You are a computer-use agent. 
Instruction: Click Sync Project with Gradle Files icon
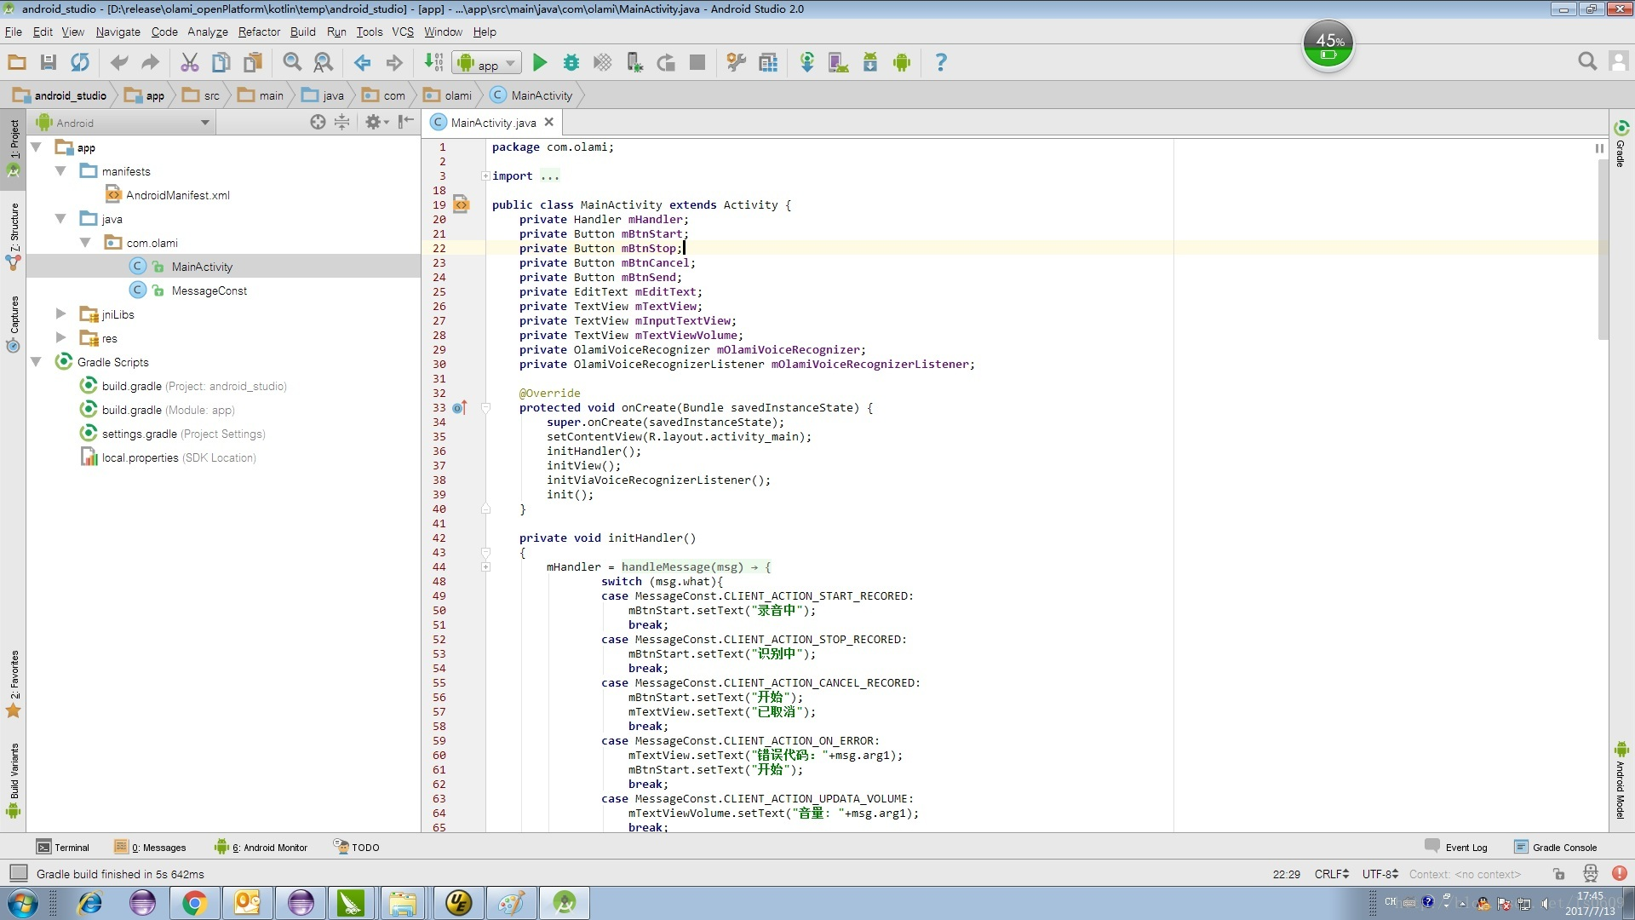tap(806, 62)
